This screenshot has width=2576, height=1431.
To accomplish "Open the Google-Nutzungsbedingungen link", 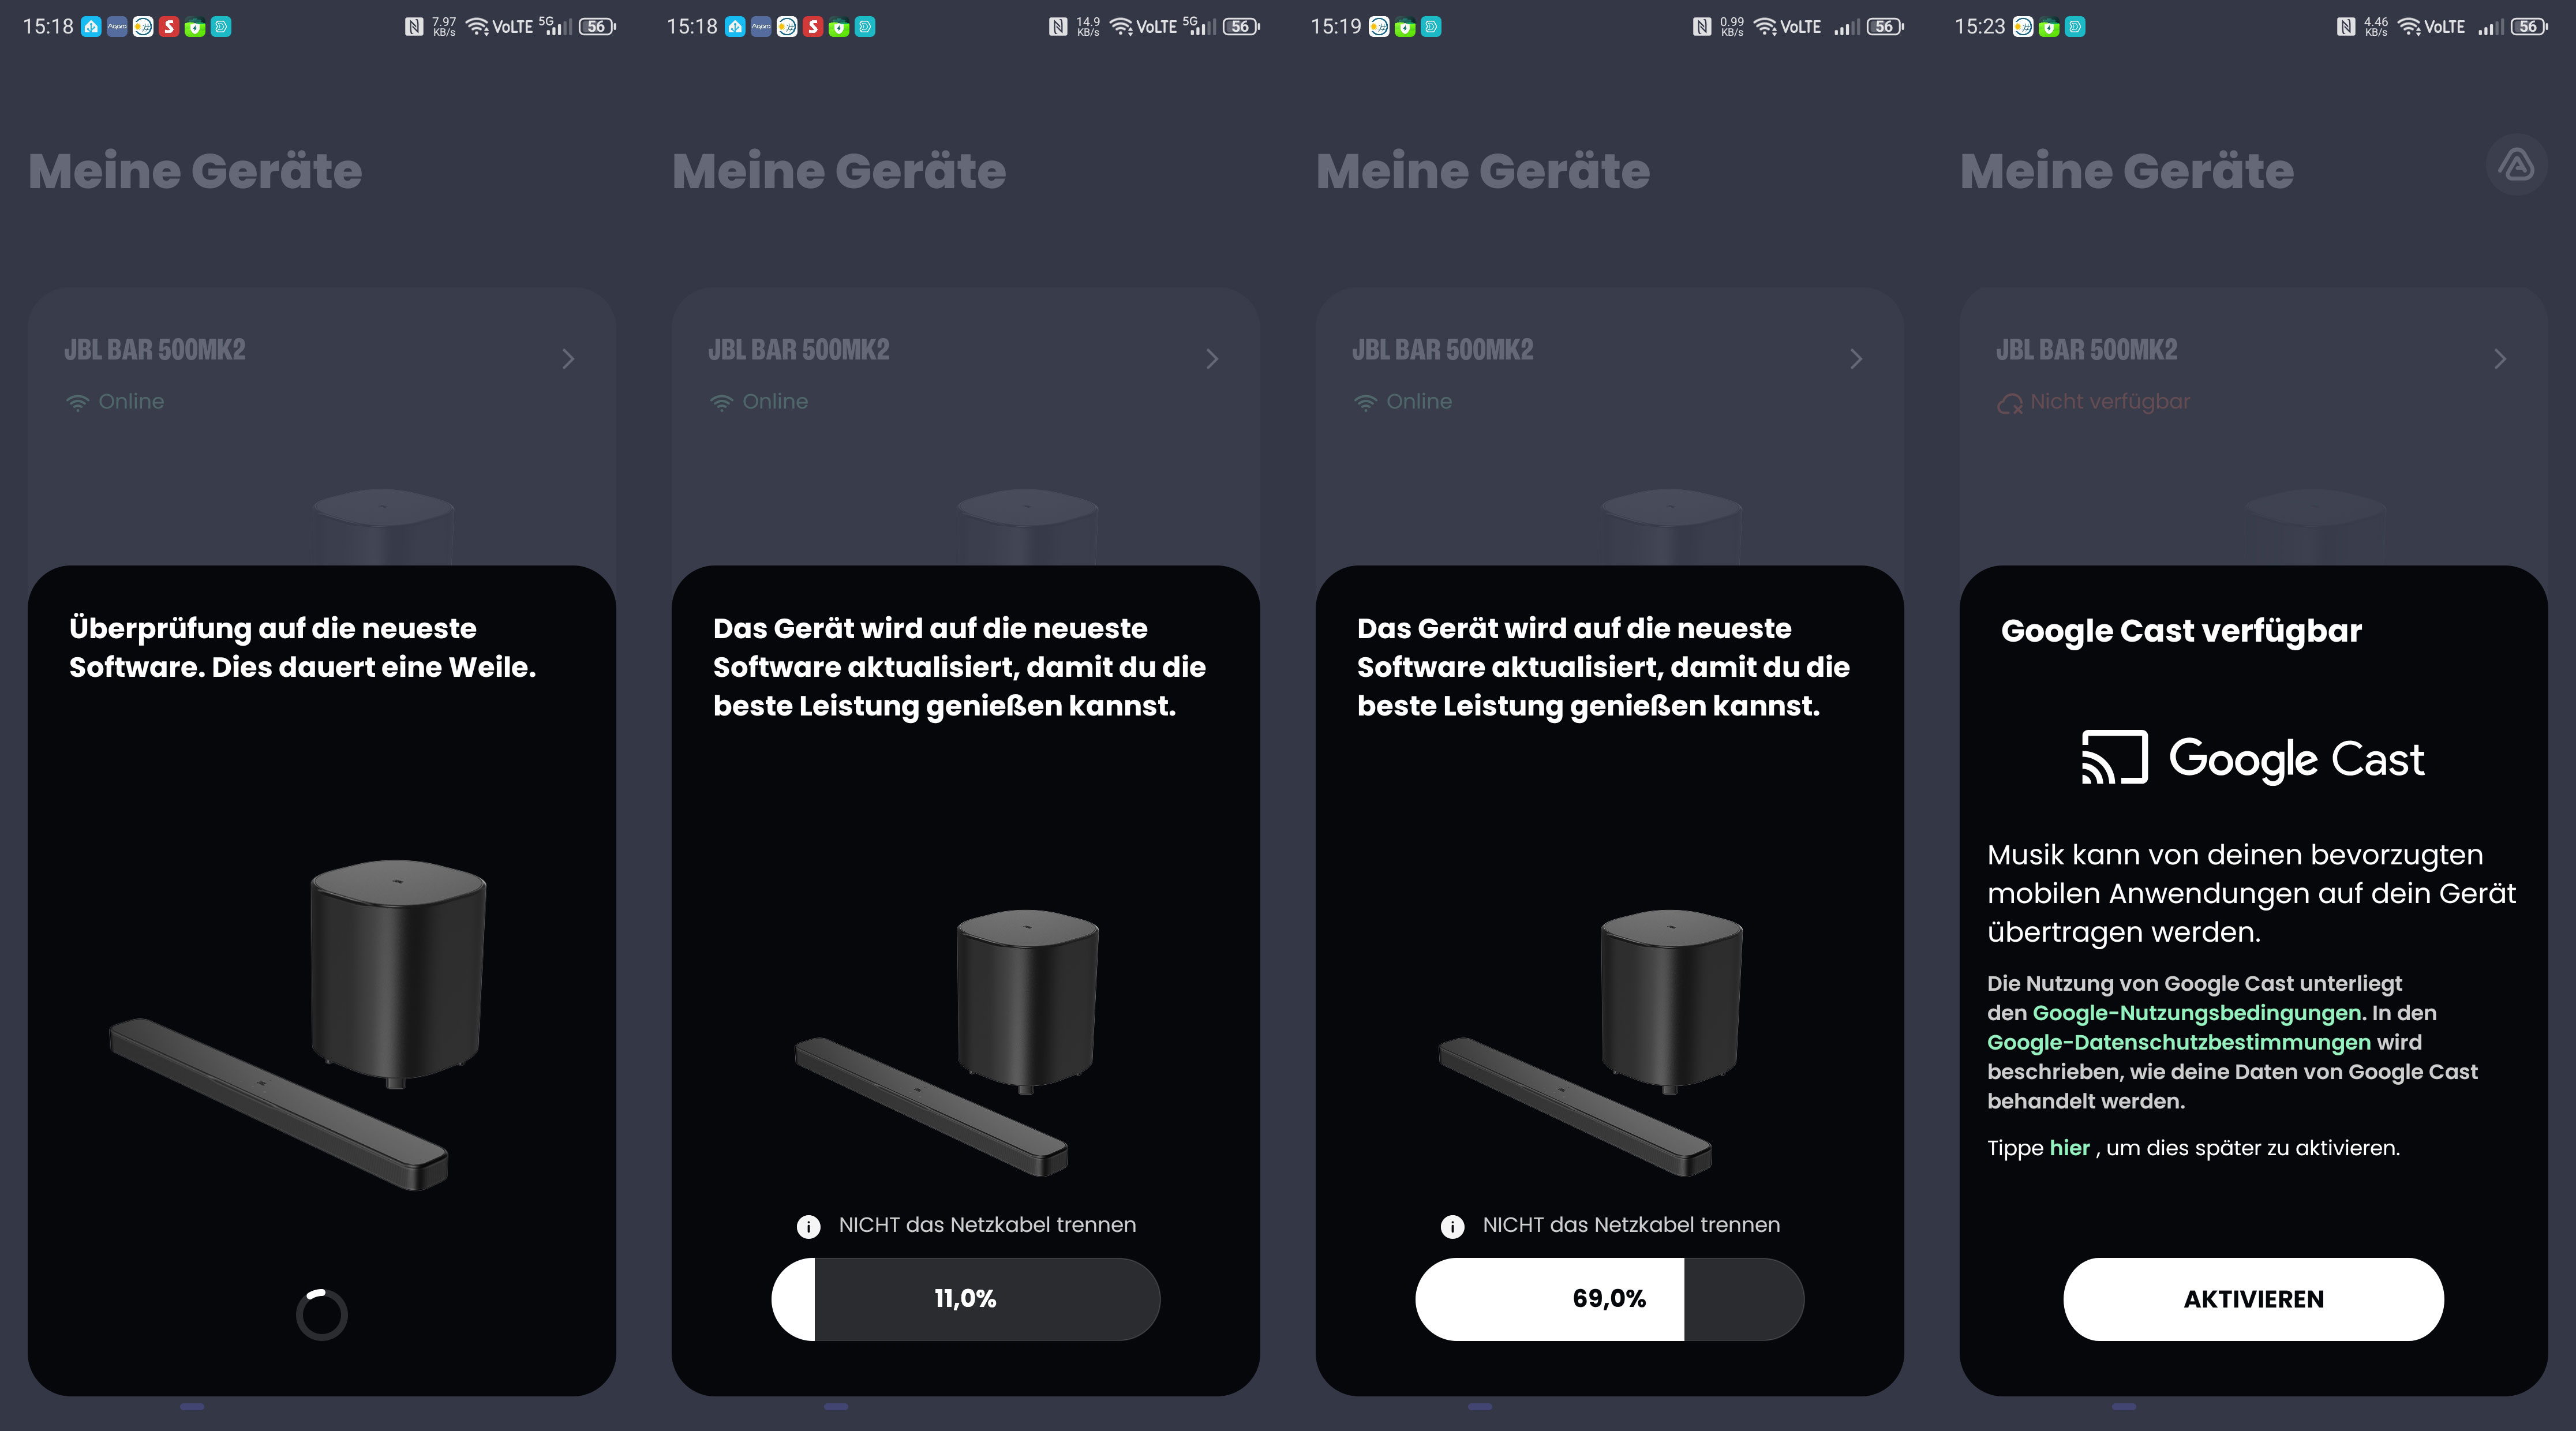I will click(x=2196, y=1013).
